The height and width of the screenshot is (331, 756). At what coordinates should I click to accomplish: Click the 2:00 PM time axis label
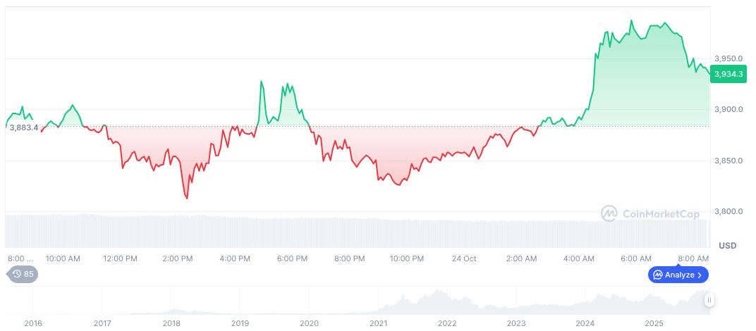(177, 258)
